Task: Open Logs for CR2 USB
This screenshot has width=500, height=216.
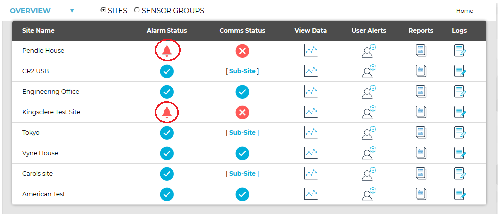Action: point(460,71)
